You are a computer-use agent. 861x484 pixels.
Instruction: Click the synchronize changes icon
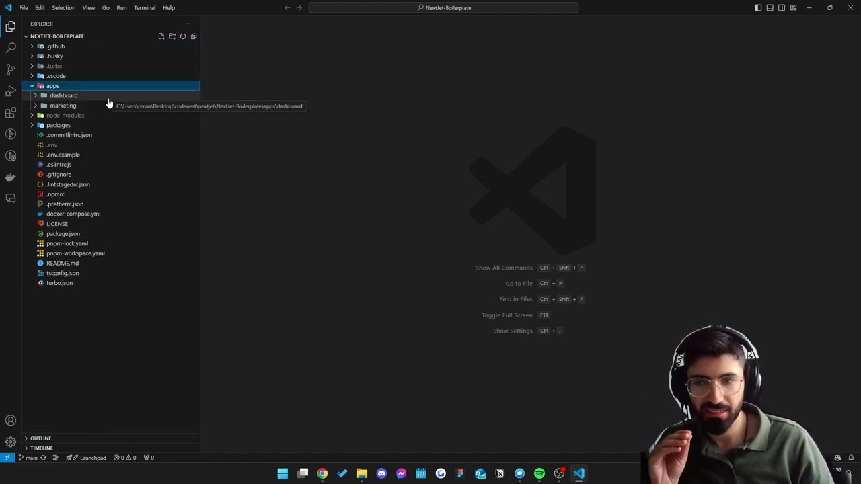43,458
